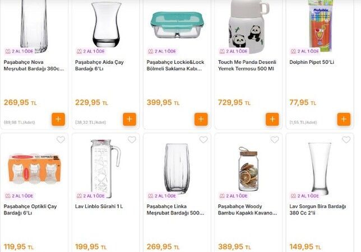Favorite the Paşabahçe Optikli Çay Bardağı
Image resolution: width=361 pixels, height=252 pixels.
(x=61, y=140)
